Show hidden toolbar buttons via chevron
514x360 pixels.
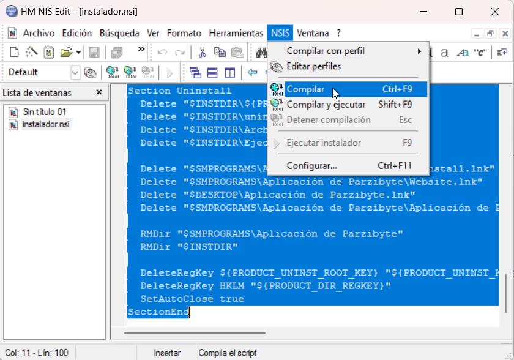pyautogui.click(x=141, y=49)
